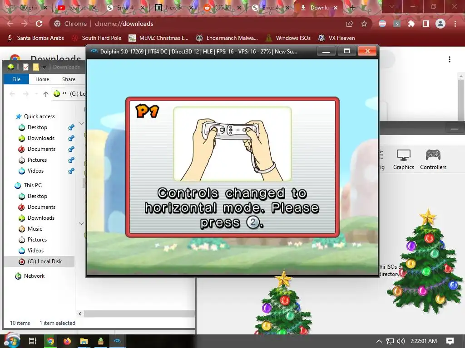Switch to Dolphin emulator taskbar icon
Viewport: 465px width, 348px height.
tap(118, 341)
